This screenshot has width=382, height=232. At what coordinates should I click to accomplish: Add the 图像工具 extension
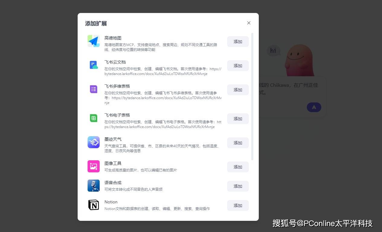click(x=238, y=167)
